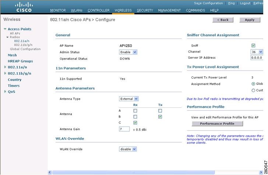Screen dimensions: 268x175
Task: Open the Timers section
Action: point(14,86)
